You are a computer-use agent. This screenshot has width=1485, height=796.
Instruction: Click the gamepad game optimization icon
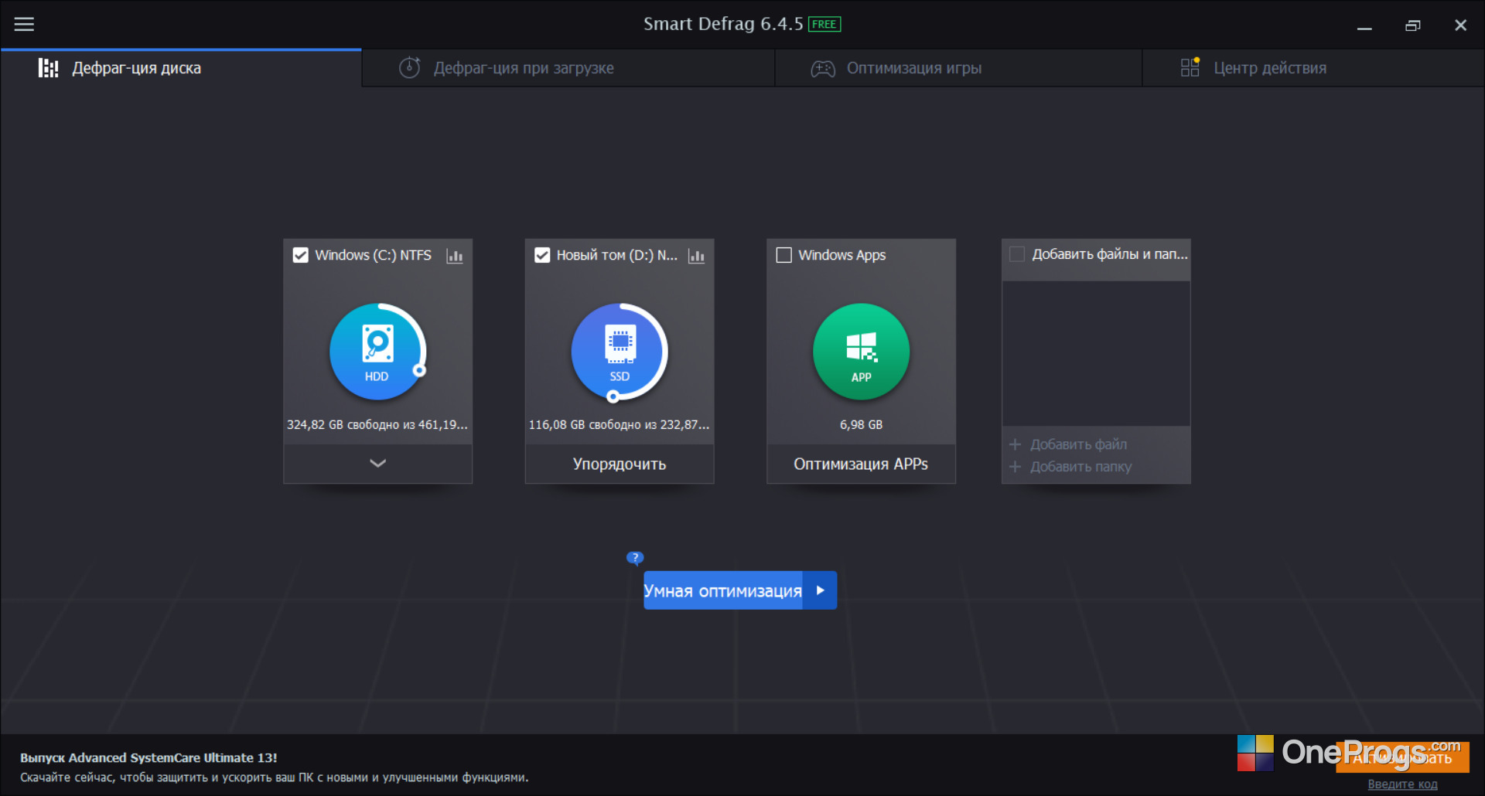coord(822,69)
